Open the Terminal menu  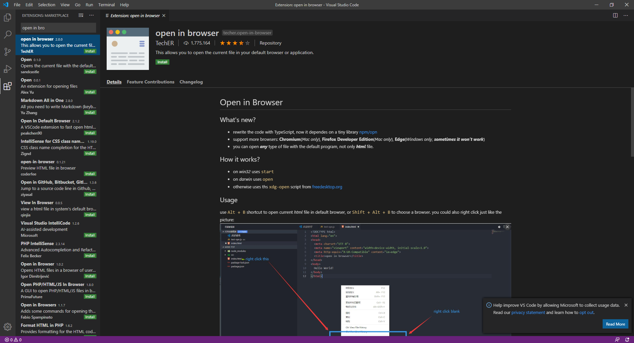106,5
